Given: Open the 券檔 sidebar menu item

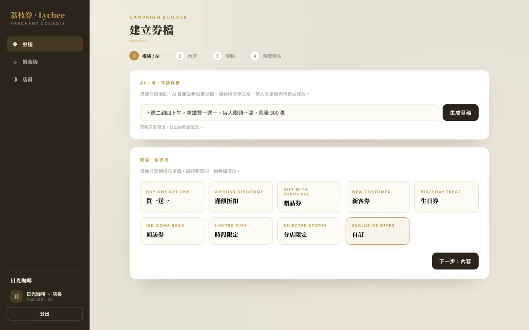Looking at the screenshot, I should (45, 44).
